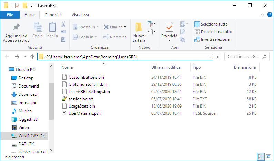This screenshot has width=274, height=161.
Task: Go back with the back arrow
Action: (x=7, y=57)
